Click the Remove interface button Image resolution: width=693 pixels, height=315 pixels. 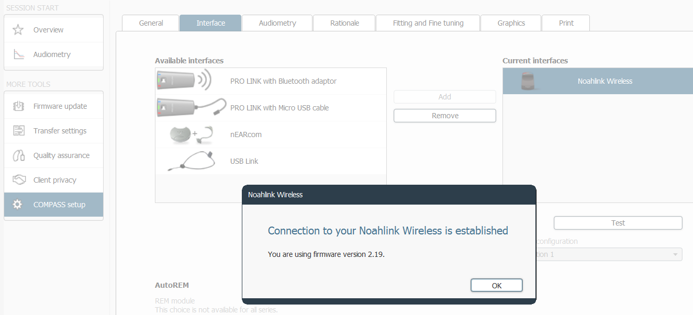[x=445, y=116]
